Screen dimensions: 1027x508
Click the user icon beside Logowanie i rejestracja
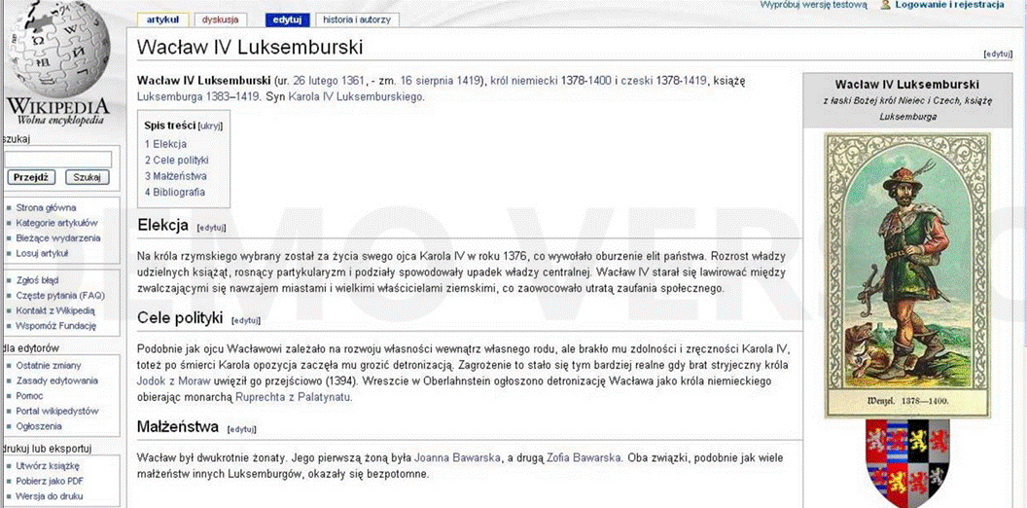(x=886, y=5)
